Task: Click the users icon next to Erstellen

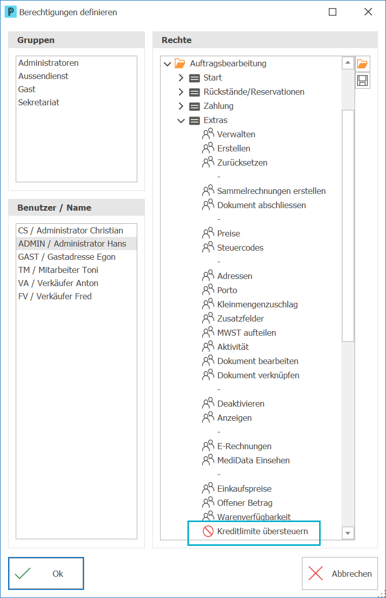Action: [x=208, y=148]
